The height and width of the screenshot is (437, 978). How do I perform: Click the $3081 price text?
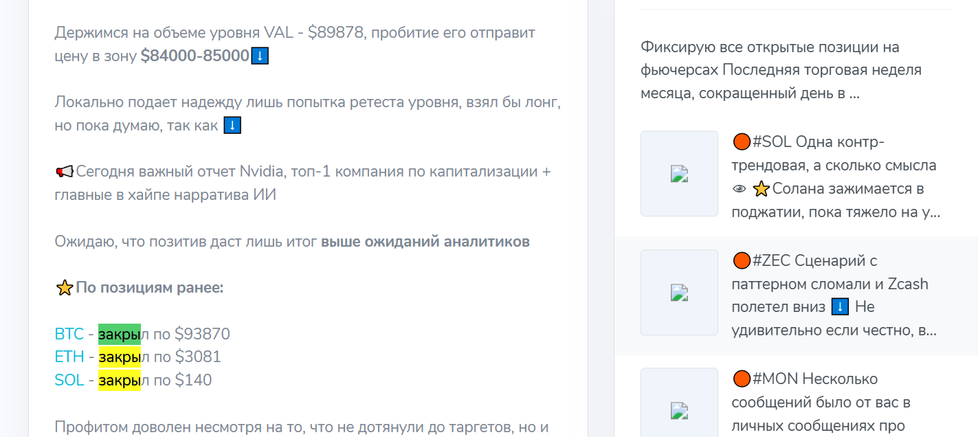point(198,357)
